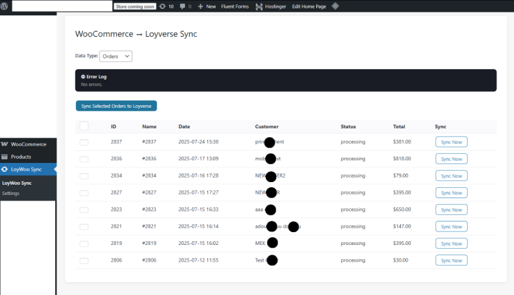Click the Products sidebar icon
This screenshot has height=295, width=514.
[5, 156]
